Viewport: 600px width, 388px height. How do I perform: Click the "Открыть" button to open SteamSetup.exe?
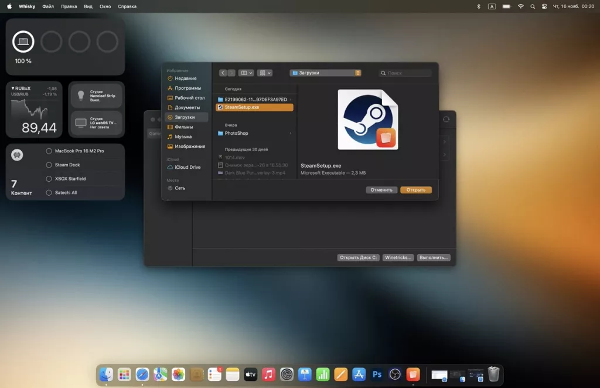pos(416,190)
